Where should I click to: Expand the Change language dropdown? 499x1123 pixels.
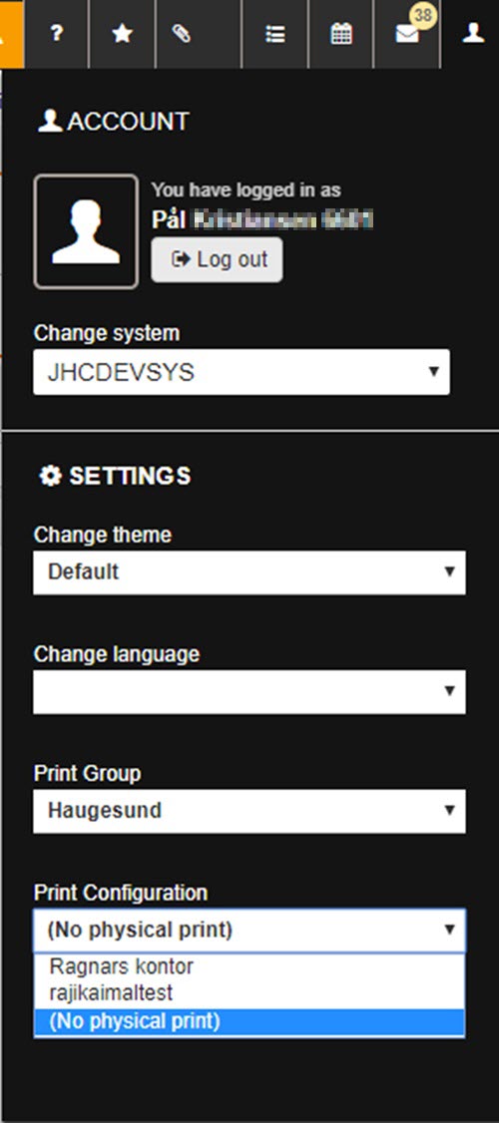[x=249, y=692]
